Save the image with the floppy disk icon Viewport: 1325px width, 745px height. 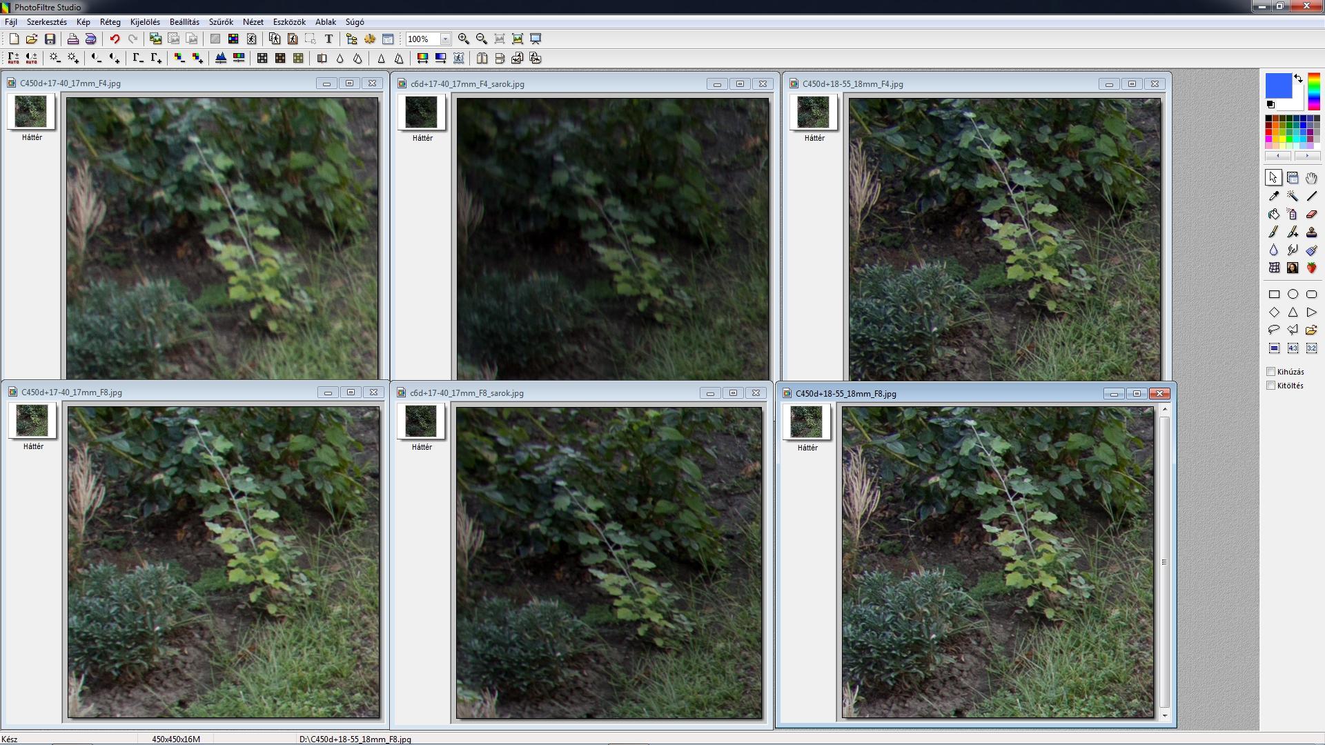pos(50,39)
